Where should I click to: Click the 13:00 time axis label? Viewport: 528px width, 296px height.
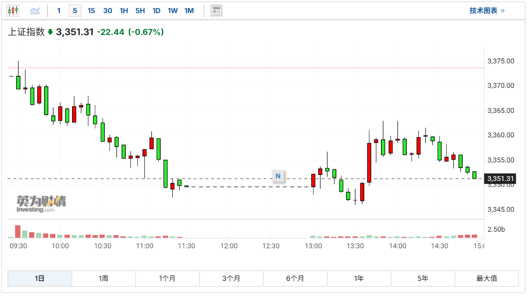[313, 246]
